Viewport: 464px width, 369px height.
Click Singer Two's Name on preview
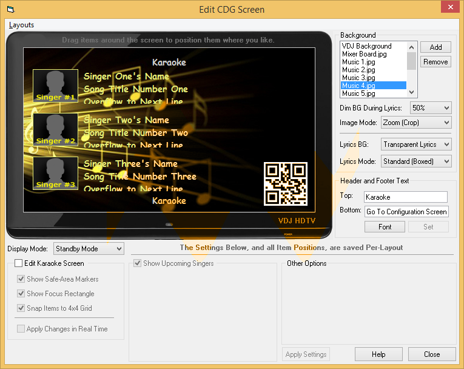pos(126,120)
